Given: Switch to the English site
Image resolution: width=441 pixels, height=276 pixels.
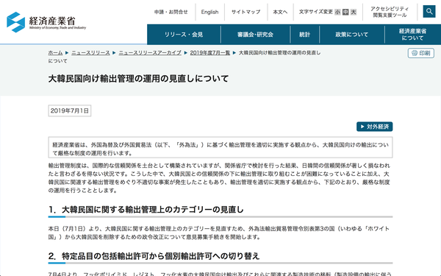Looking at the screenshot, I should pyautogui.click(x=209, y=12).
